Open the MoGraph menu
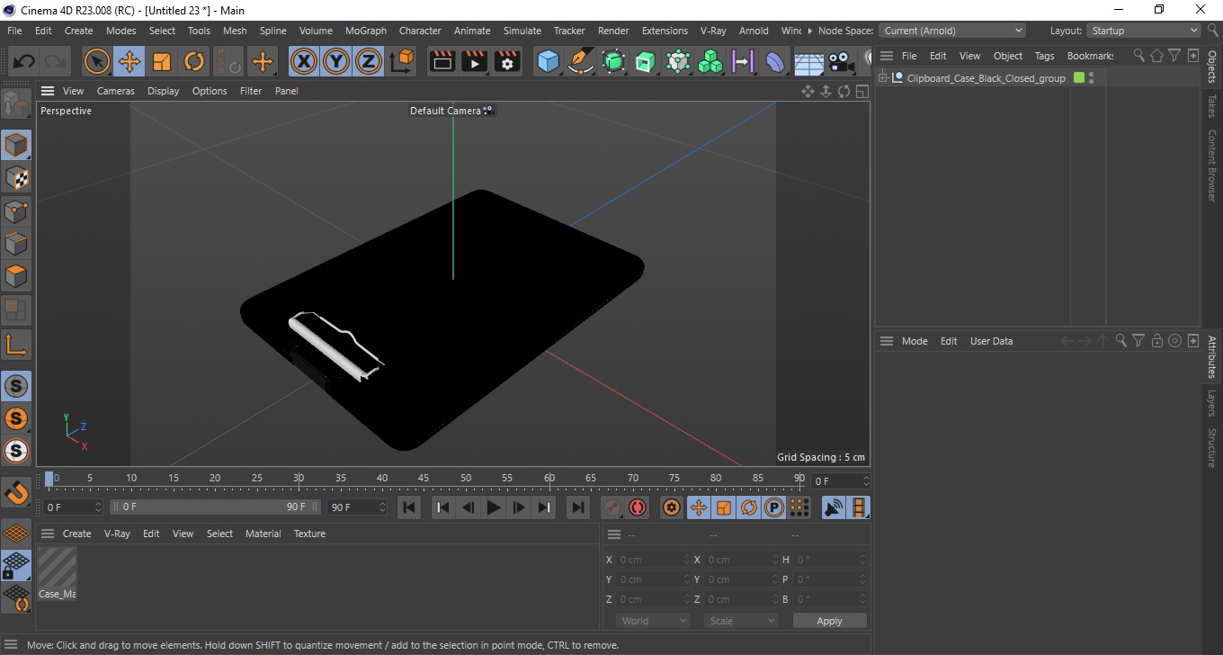This screenshot has height=655, width=1223. click(365, 31)
